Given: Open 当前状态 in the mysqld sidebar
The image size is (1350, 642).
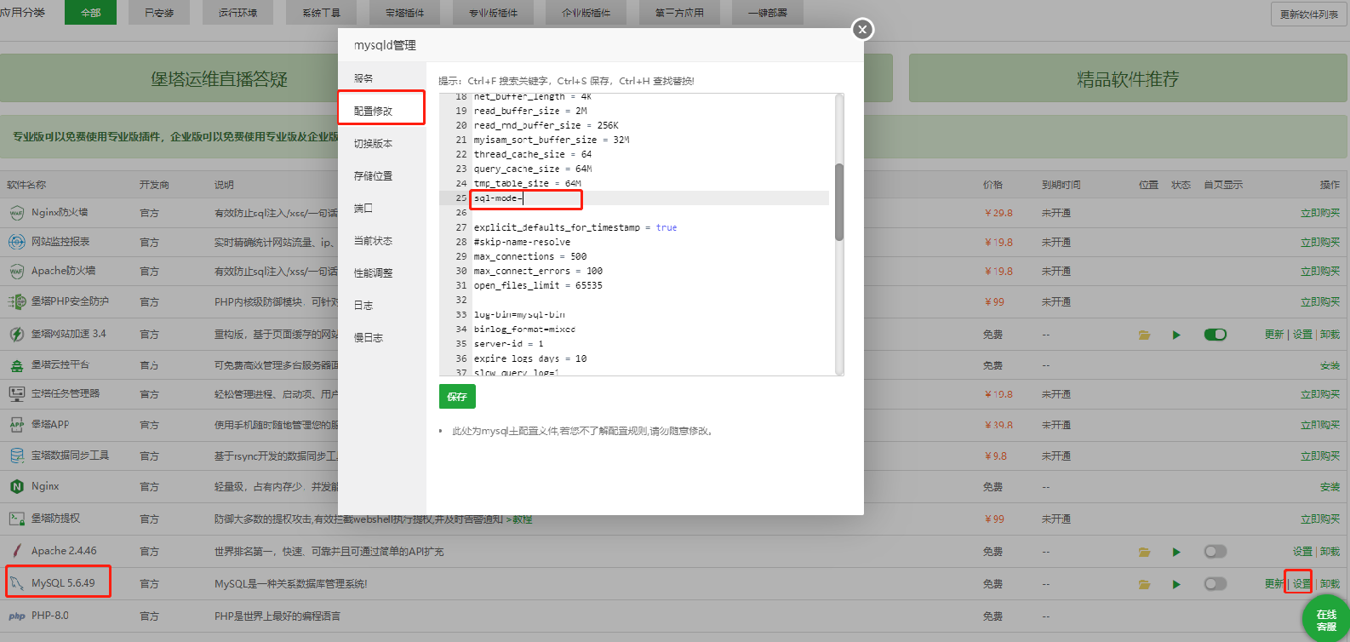Looking at the screenshot, I should pos(373,241).
